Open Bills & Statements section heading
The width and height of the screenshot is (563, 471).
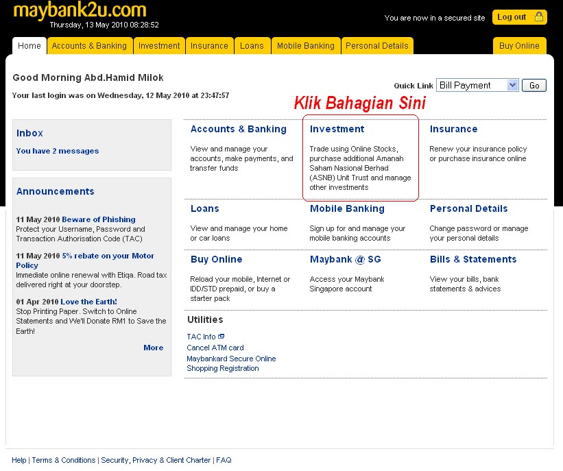[x=473, y=259]
